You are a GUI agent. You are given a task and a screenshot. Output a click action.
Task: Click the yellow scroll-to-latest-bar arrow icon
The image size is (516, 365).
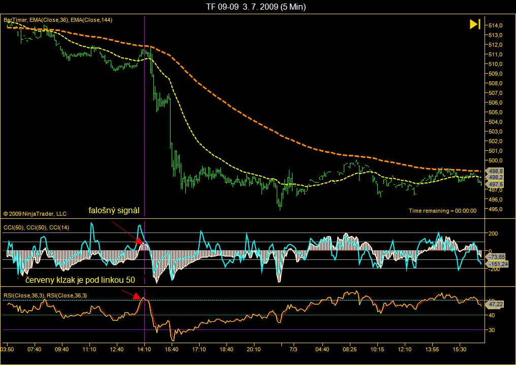click(475, 24)
